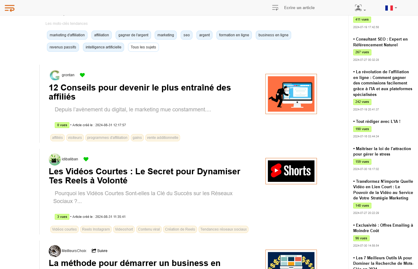The height and width of the screenshot is (269, 418).
Task: Open the article 12 Conseils pour devenir
Action: [140, 92]
